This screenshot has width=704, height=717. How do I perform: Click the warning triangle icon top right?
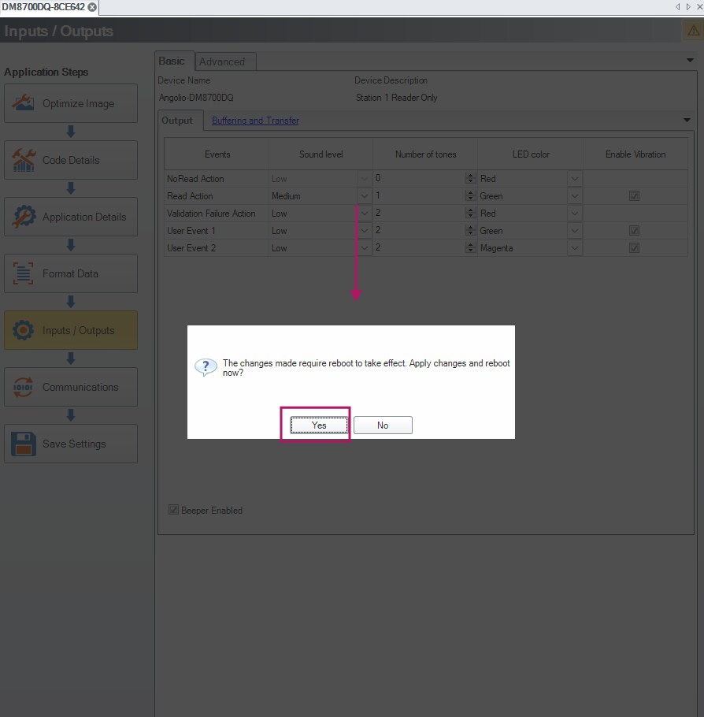691,32
